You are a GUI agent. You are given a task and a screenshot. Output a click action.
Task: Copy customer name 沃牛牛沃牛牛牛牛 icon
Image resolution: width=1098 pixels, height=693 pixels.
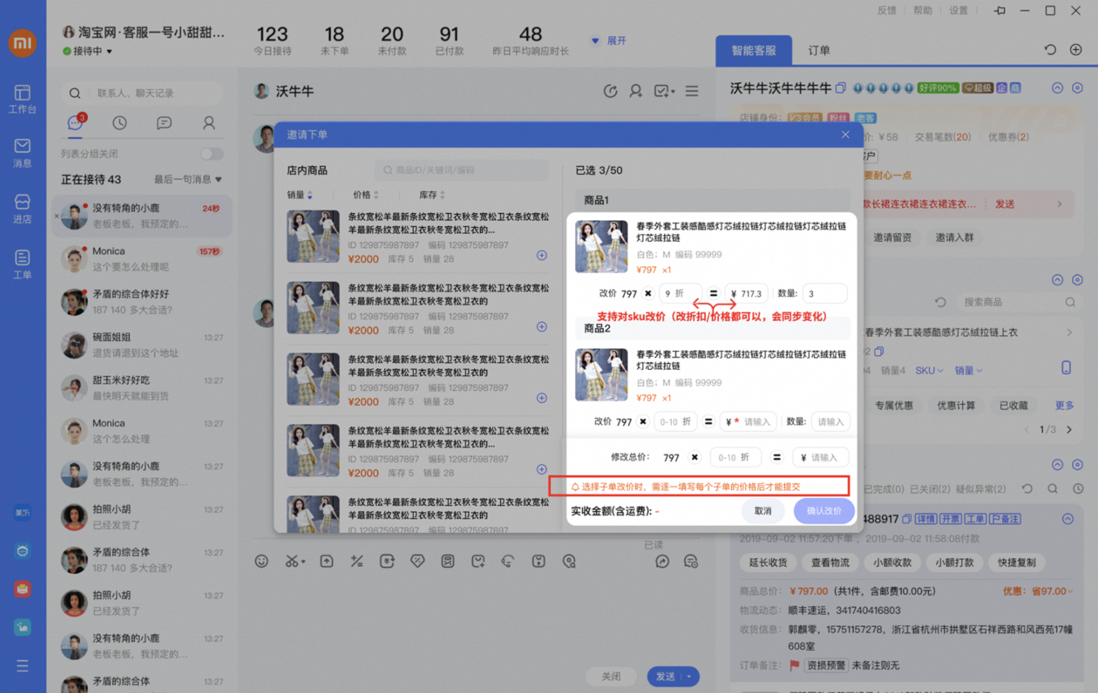click(840, 88)
